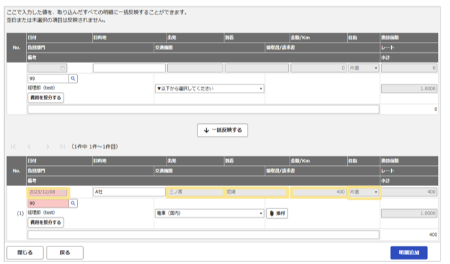Click upper 経理部（test）department label

pyautogui.click(x=41, y=88)
